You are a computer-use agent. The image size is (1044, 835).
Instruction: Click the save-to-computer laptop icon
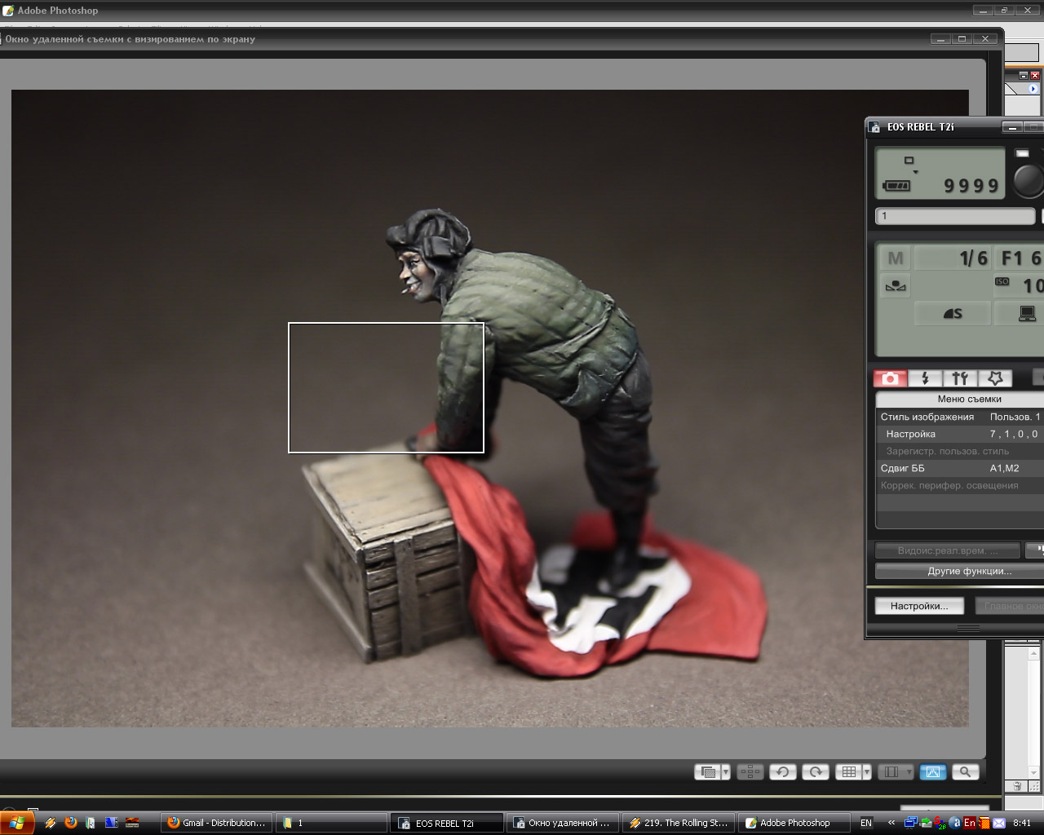point(1026,313)
